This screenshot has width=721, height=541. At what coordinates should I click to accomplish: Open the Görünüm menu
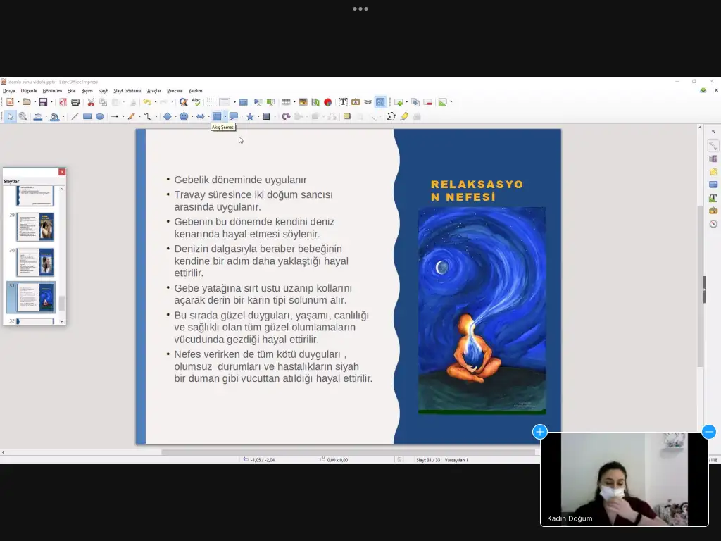(x=52, y=91)
